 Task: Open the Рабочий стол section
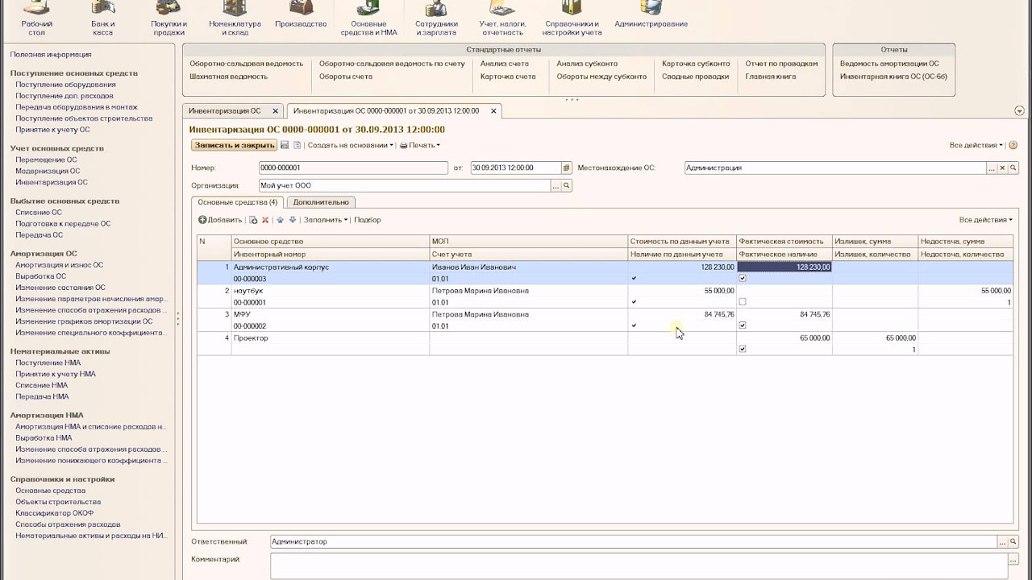pos(36,19)
